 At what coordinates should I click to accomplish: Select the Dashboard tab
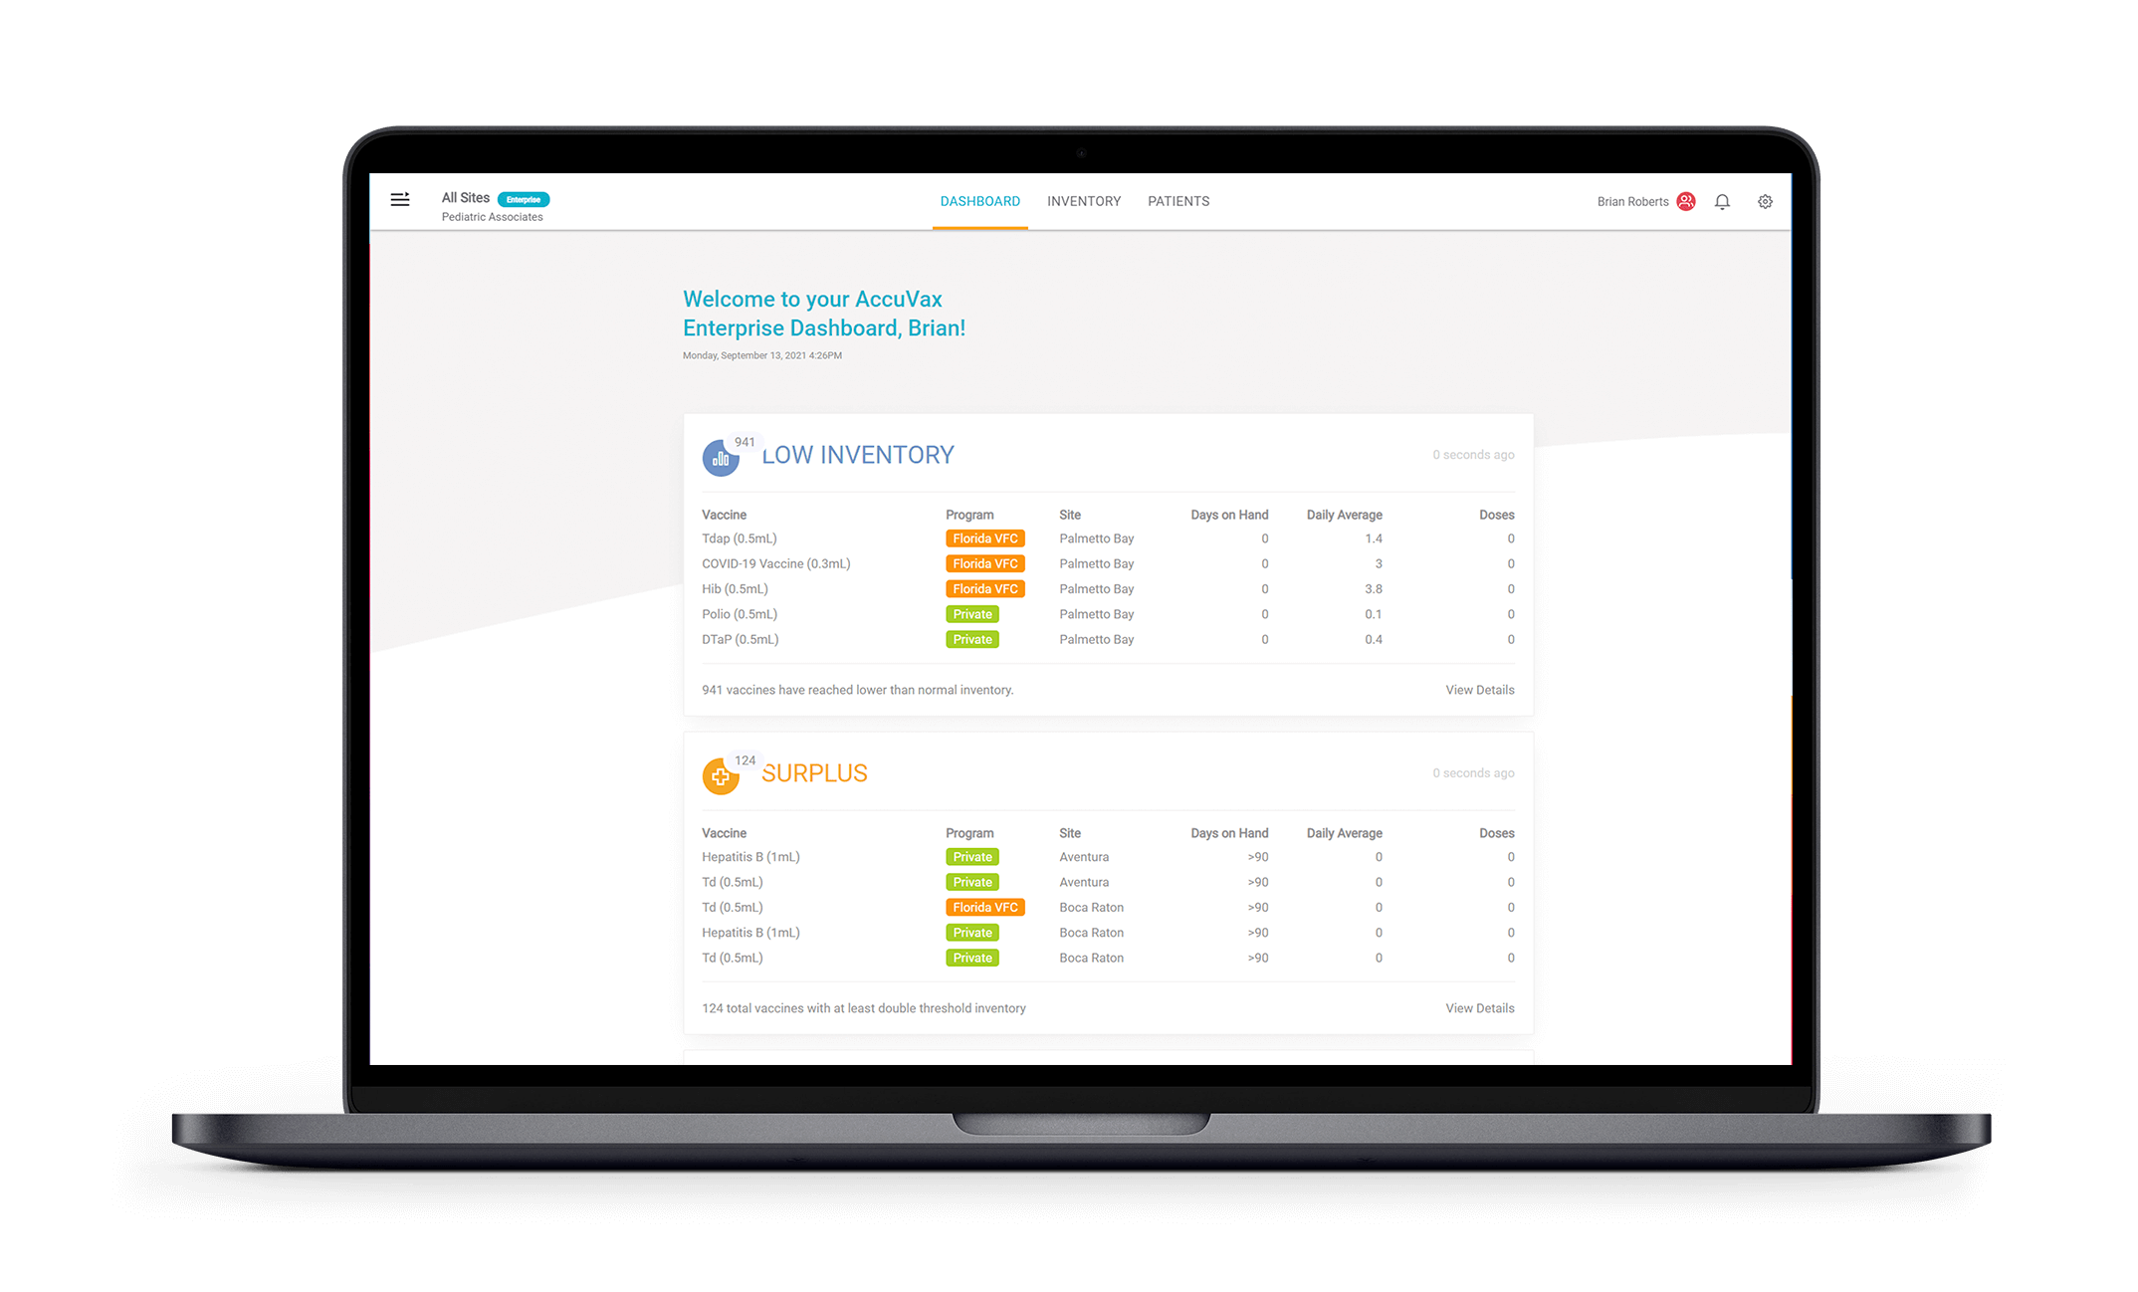978,200
